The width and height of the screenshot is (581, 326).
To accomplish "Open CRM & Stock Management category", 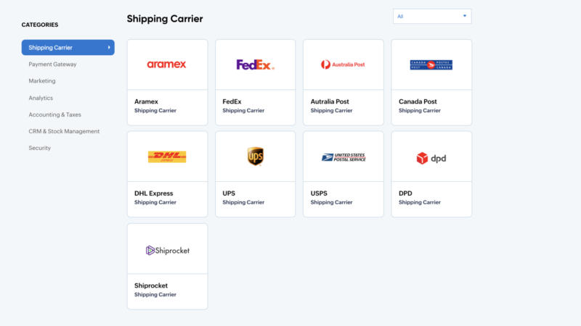I will click(64, 131).
